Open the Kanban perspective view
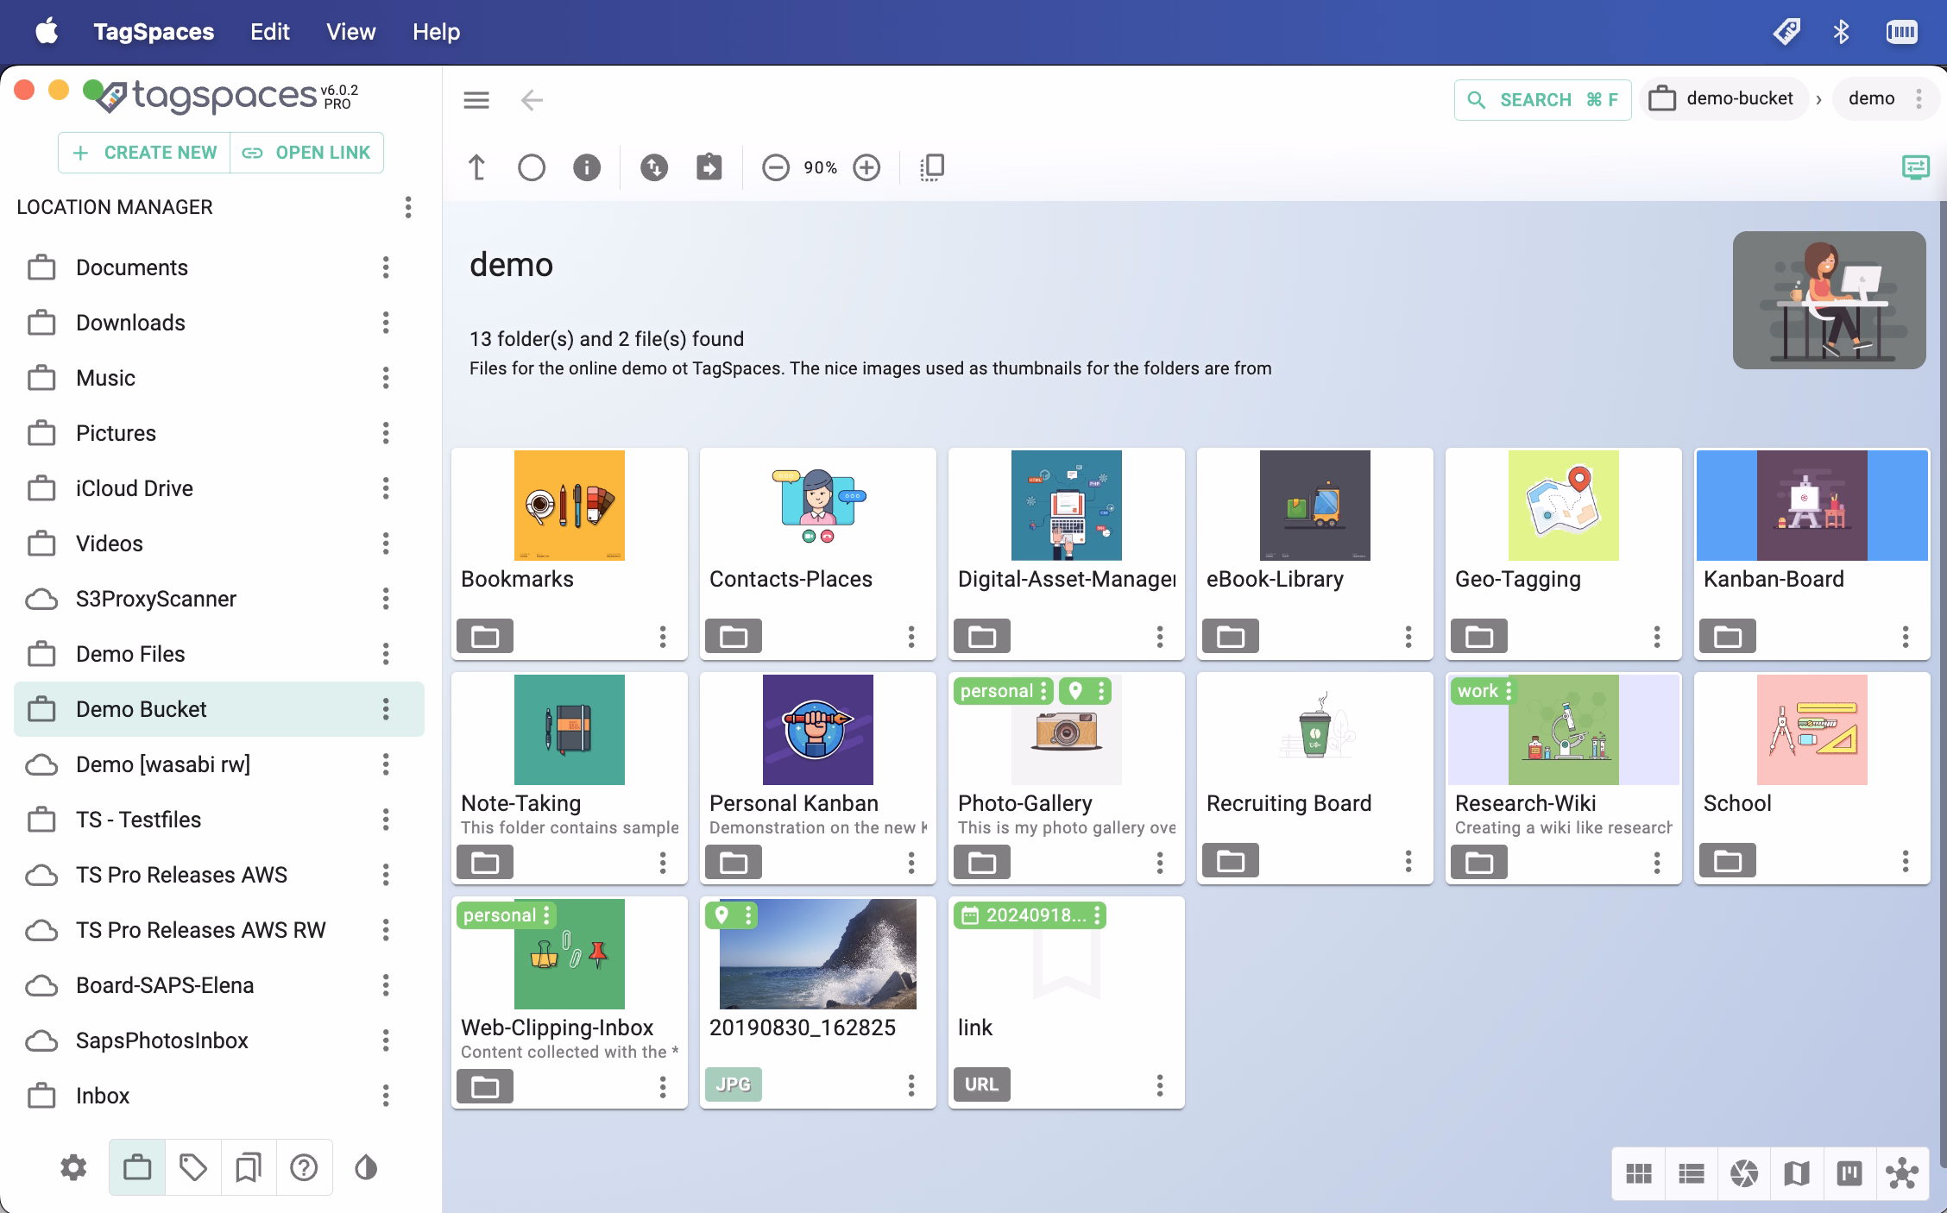1947x1213 pixels. point(1849,1172)
